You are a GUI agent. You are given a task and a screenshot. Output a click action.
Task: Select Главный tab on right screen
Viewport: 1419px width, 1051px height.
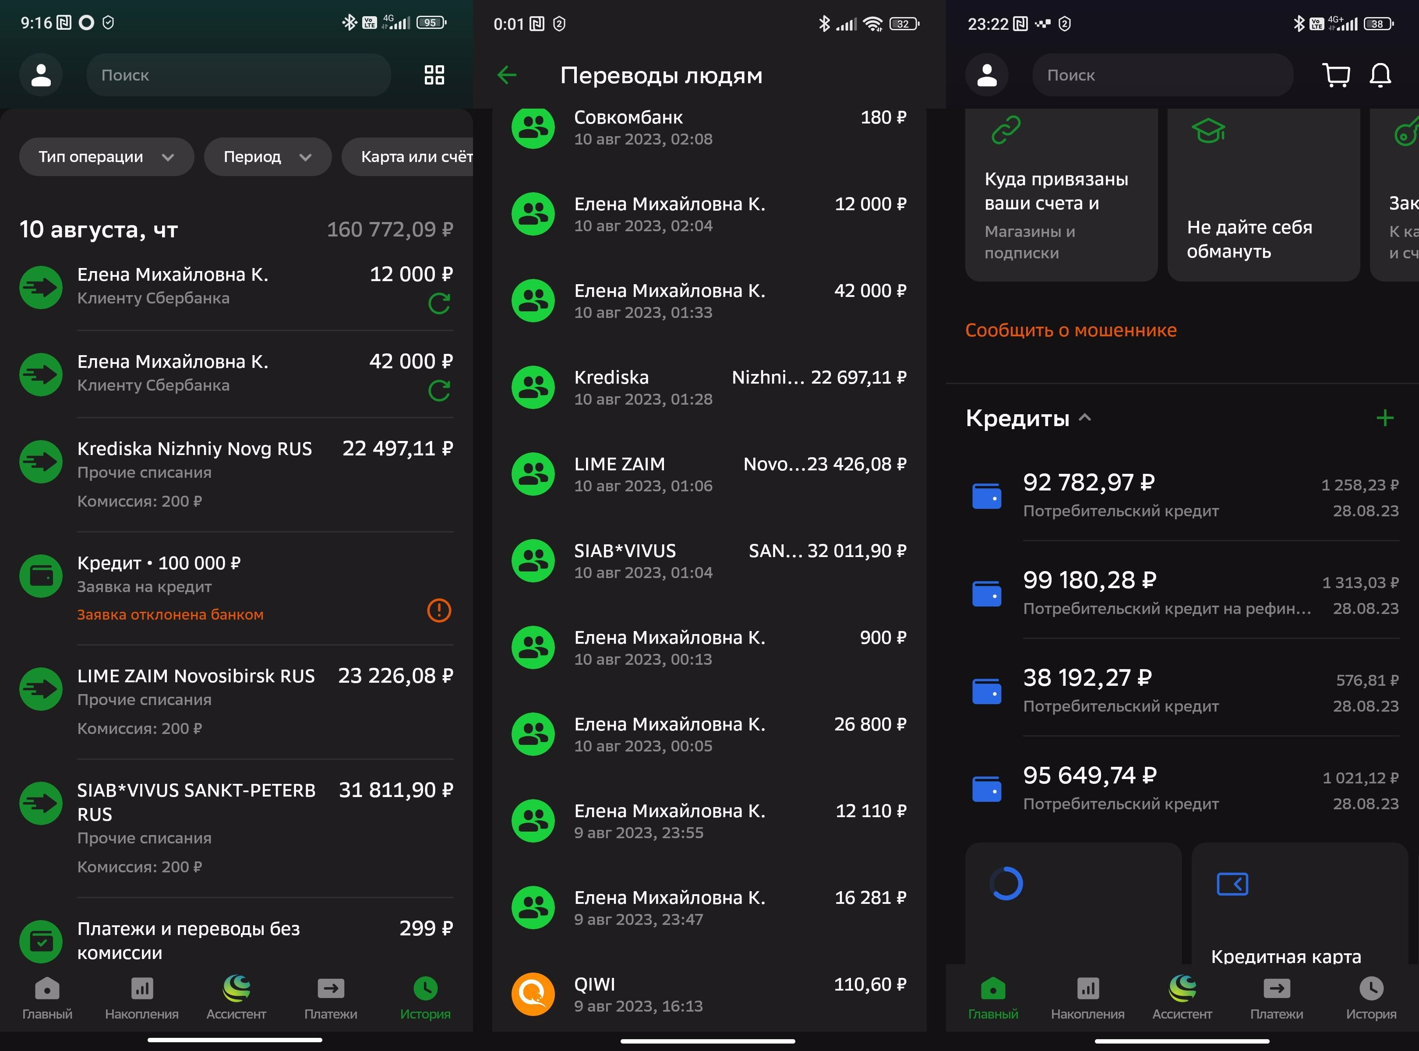click(x=993, y=999)
